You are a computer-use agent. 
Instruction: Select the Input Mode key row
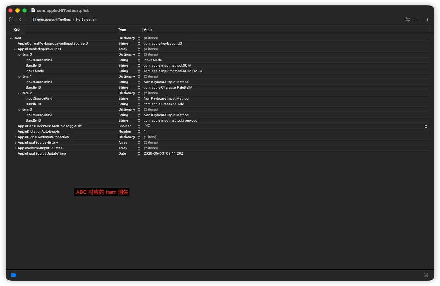(35, 71)
